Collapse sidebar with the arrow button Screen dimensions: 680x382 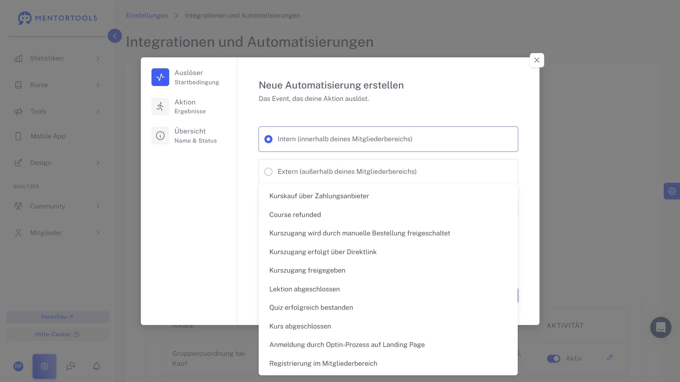114,36
